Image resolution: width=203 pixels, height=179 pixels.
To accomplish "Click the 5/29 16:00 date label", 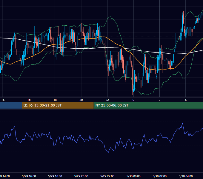I will point(29,176).
